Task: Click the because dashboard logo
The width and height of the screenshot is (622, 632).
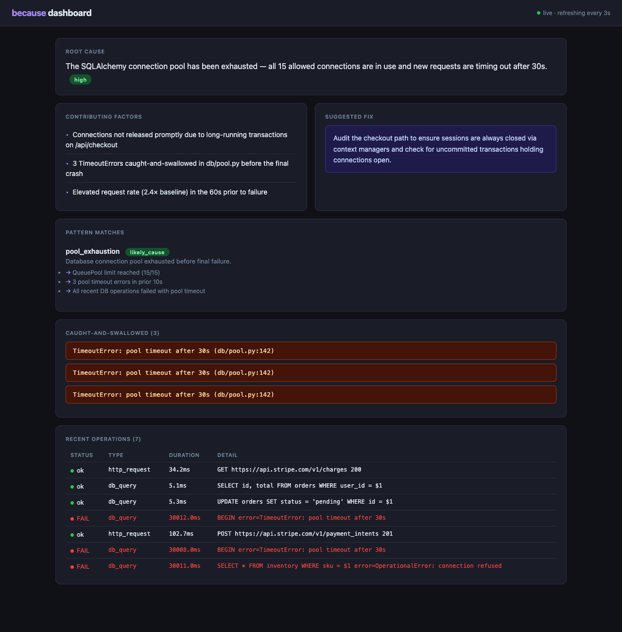Action: click(52, 13)
